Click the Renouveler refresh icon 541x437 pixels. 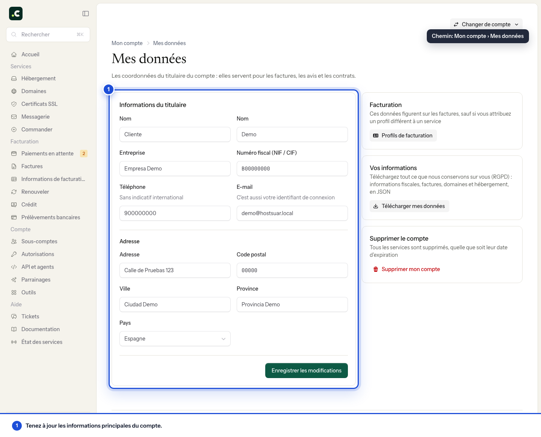[x=14, y=192]
